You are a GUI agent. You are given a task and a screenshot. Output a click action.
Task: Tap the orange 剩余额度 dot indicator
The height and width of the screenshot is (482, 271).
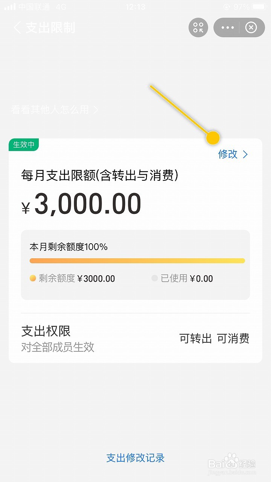point(33,278)
